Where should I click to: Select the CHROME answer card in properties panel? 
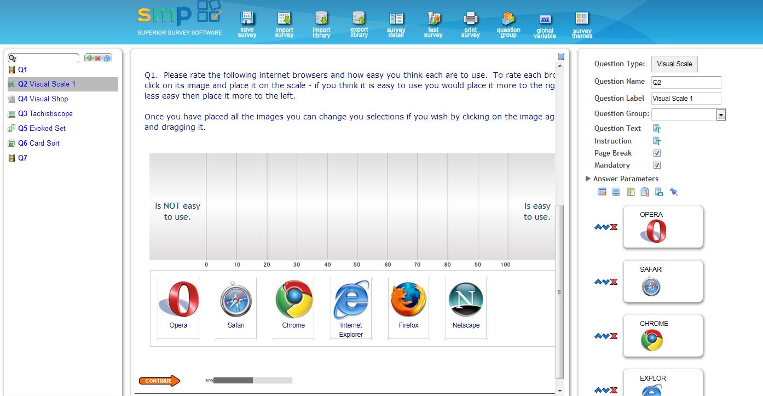[663, 336]
